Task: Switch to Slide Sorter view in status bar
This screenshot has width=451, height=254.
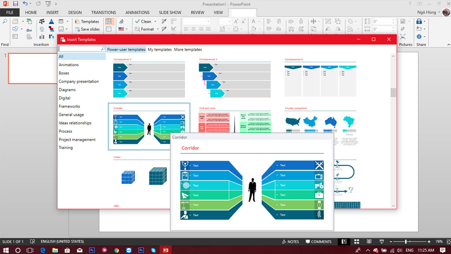Action: pos(357,242)
